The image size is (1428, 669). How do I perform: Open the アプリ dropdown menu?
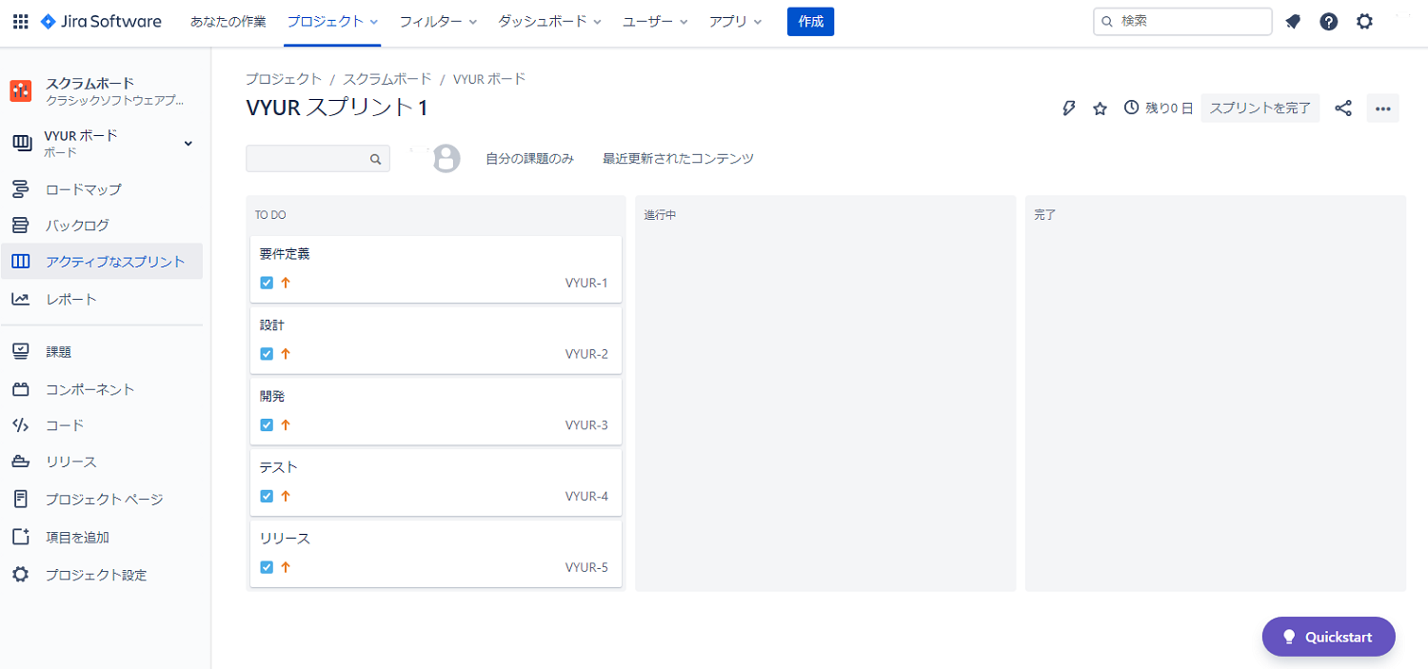point(736,21)
